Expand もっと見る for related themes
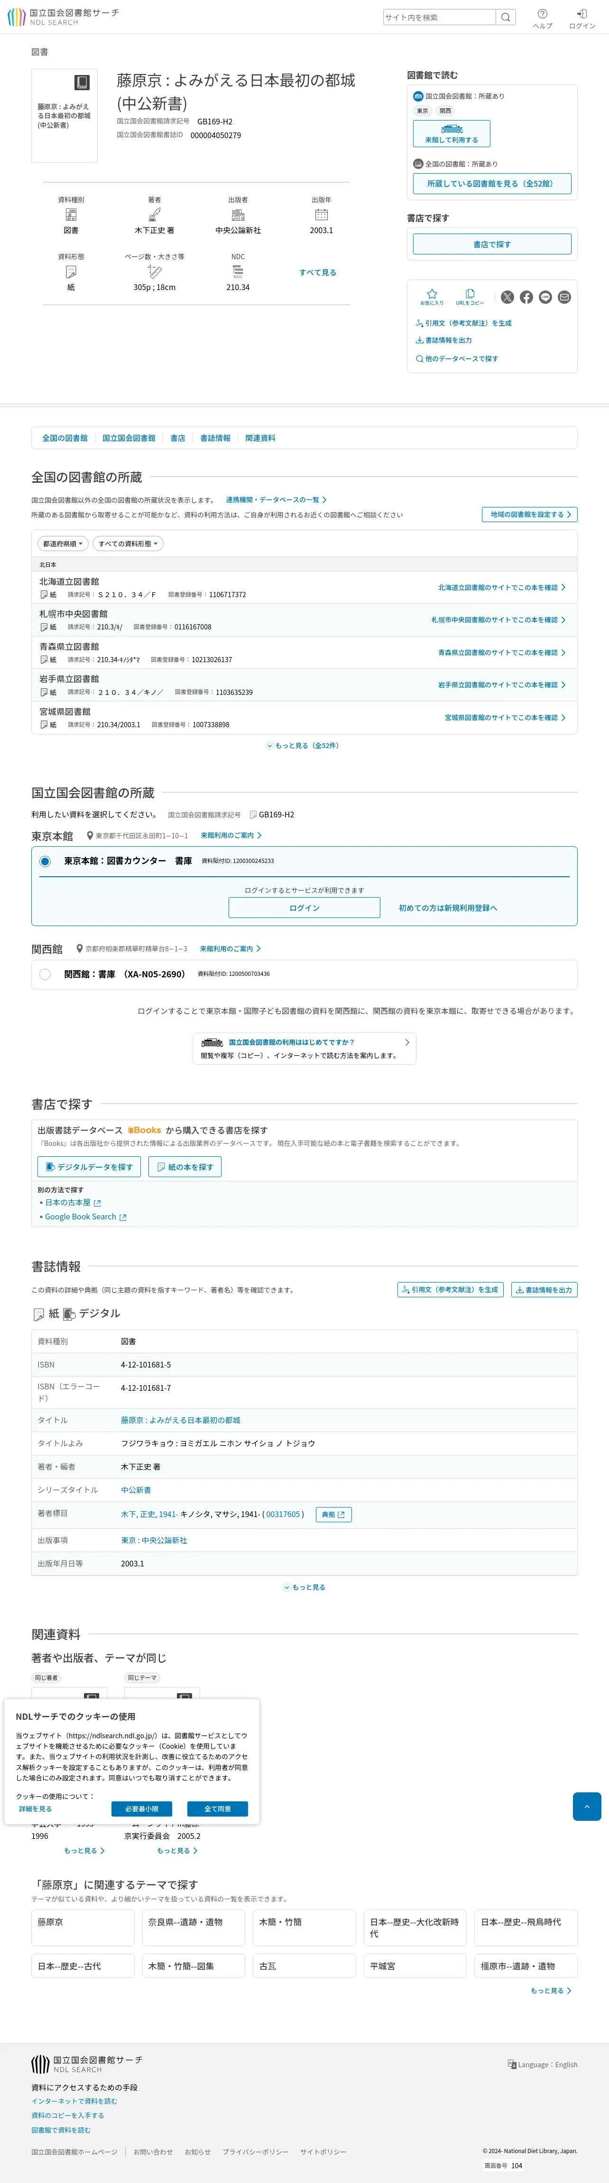Image resolution: width=609 pixels, height=2183 pixels. pos(551,1991)
